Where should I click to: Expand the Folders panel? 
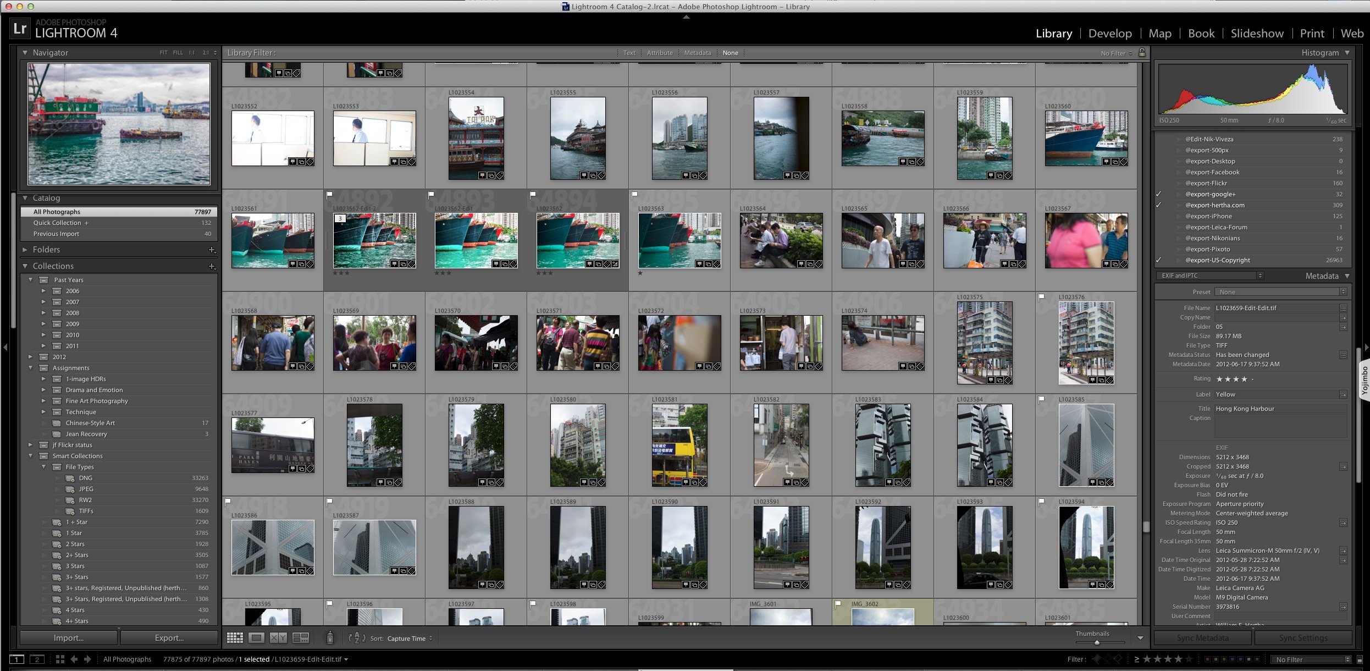(25, 250)
